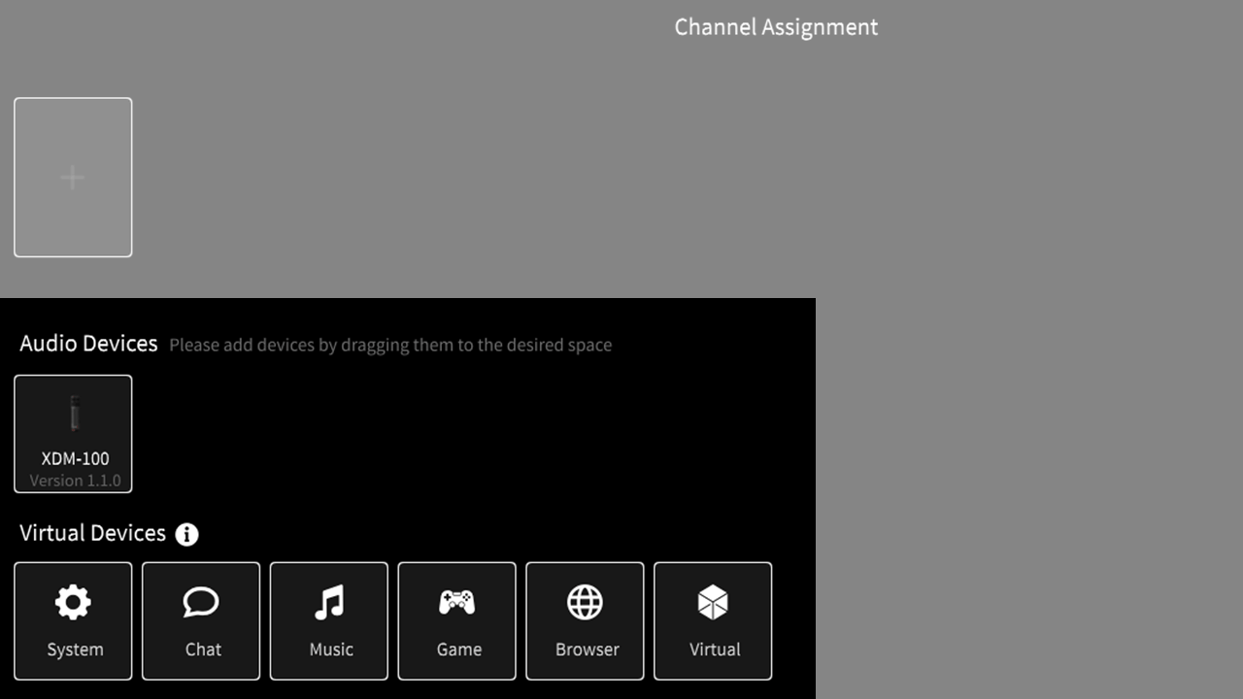Click the System tile below the gear
This screenshot has width=1243, height=699.
click(73, 649)
